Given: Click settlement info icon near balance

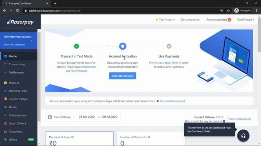Looking at the screenshot, I should click(224, 121).
